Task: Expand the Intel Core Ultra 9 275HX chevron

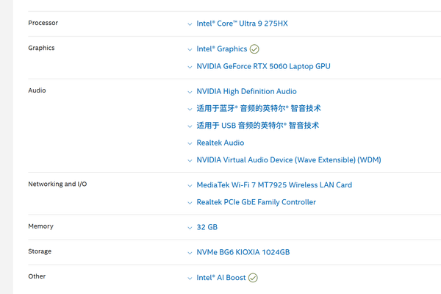Action: 190,24
